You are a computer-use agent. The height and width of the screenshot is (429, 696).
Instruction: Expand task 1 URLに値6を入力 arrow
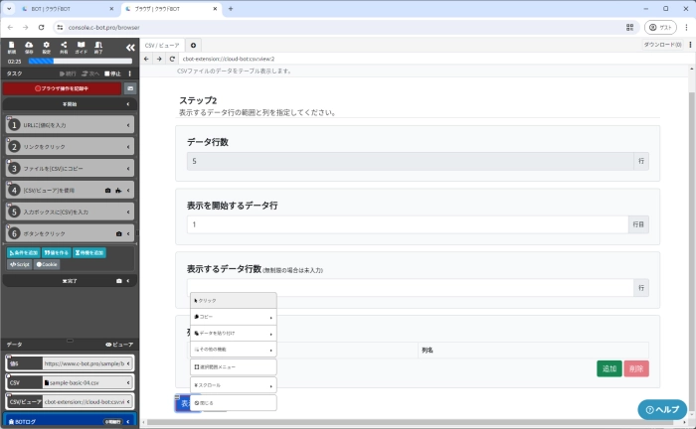point(128,125)
